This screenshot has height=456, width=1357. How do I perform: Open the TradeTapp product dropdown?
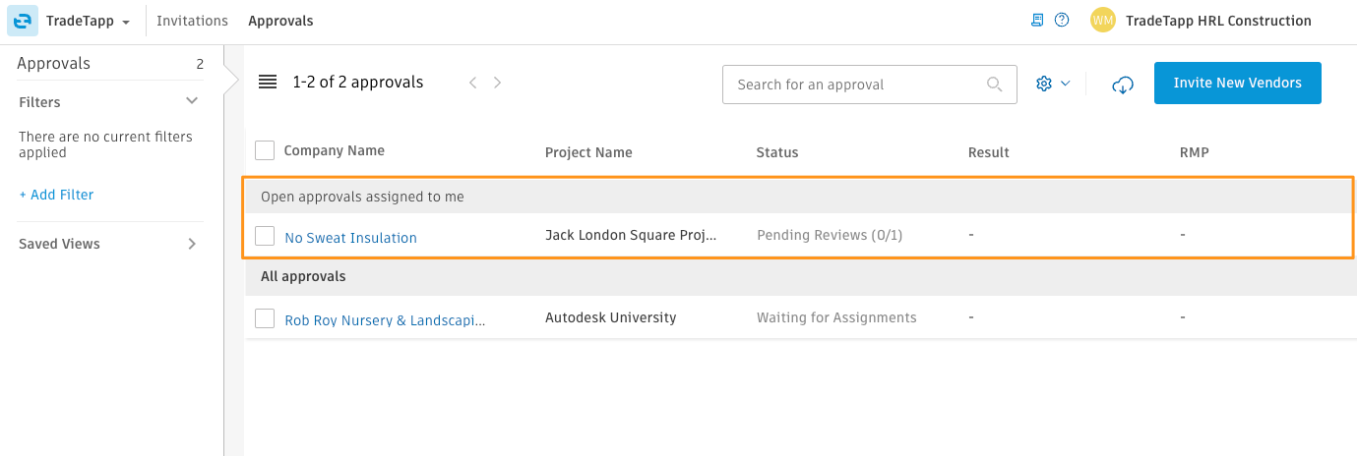[x=89, y=21]
